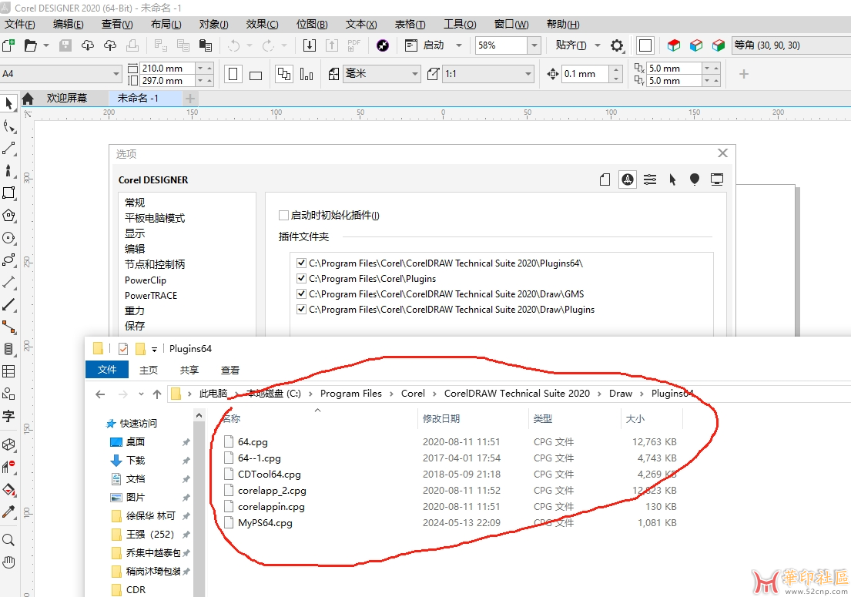Switch to the 欢迎屏幕 tab
Viewport: 851px width, 597px height.
(67, 99)
